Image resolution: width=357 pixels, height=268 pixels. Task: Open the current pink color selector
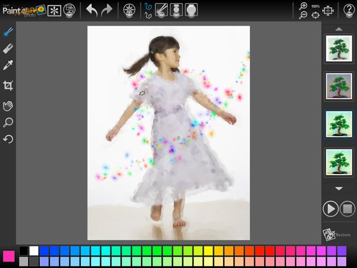point(8,256)
